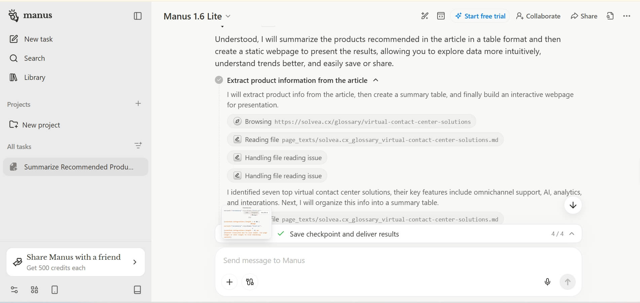Click Start free trial

(480, 16)
